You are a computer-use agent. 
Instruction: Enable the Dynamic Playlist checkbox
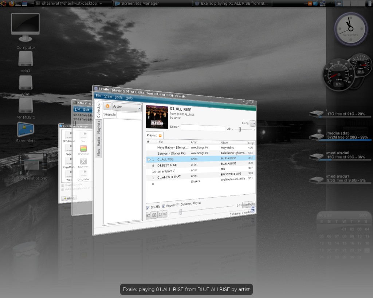click(x=178, y=205)
